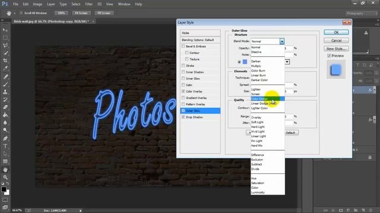The image size is (380, 213).
Task: Select the Eyedropper tool
Action: point(5,68)
